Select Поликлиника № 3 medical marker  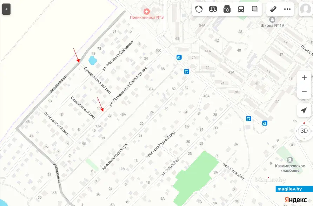147,12
